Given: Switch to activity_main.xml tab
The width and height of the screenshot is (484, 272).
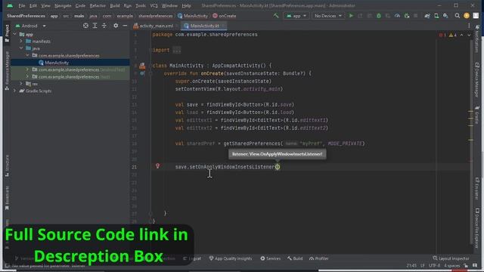Looking at the screenshot, I should [x=154, y=26].
